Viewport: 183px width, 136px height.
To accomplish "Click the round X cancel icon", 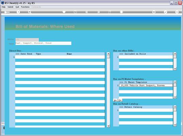I will pos(177,12).
